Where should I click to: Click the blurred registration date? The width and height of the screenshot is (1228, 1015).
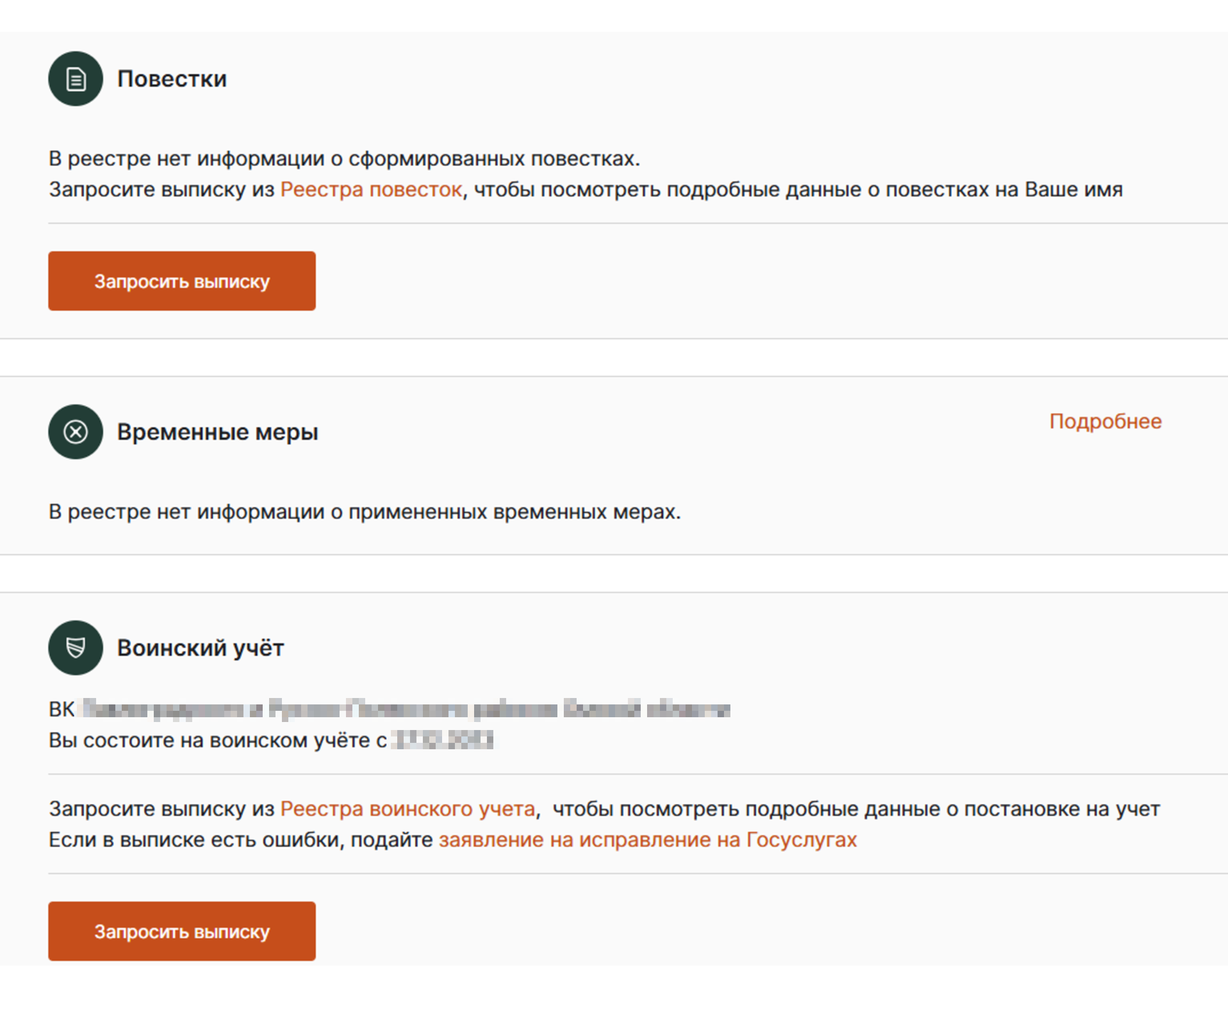point(443,740)
